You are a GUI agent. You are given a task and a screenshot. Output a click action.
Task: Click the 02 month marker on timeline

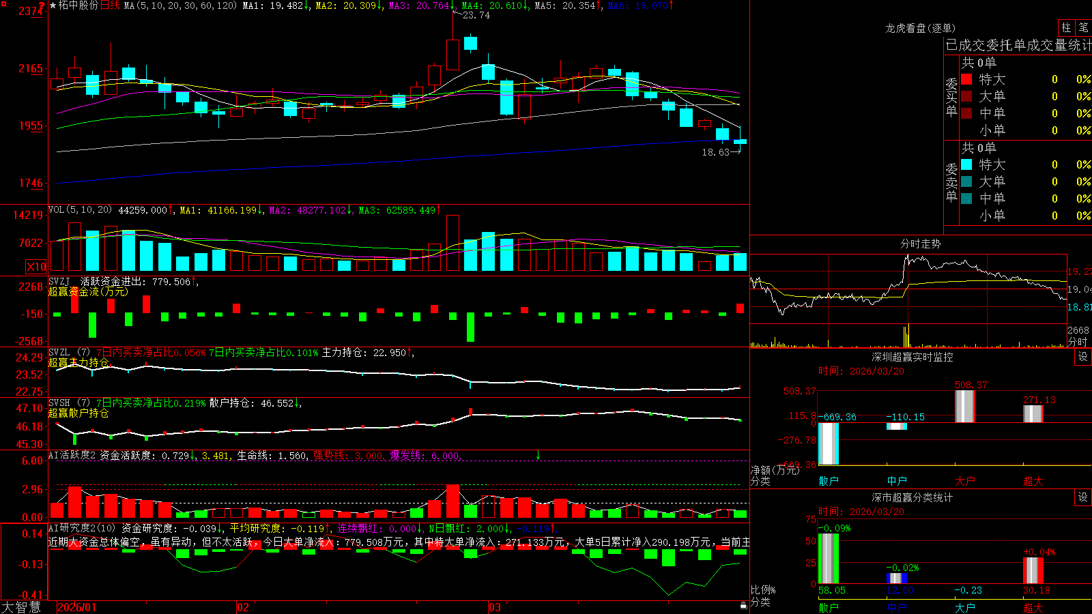[242, 607]
